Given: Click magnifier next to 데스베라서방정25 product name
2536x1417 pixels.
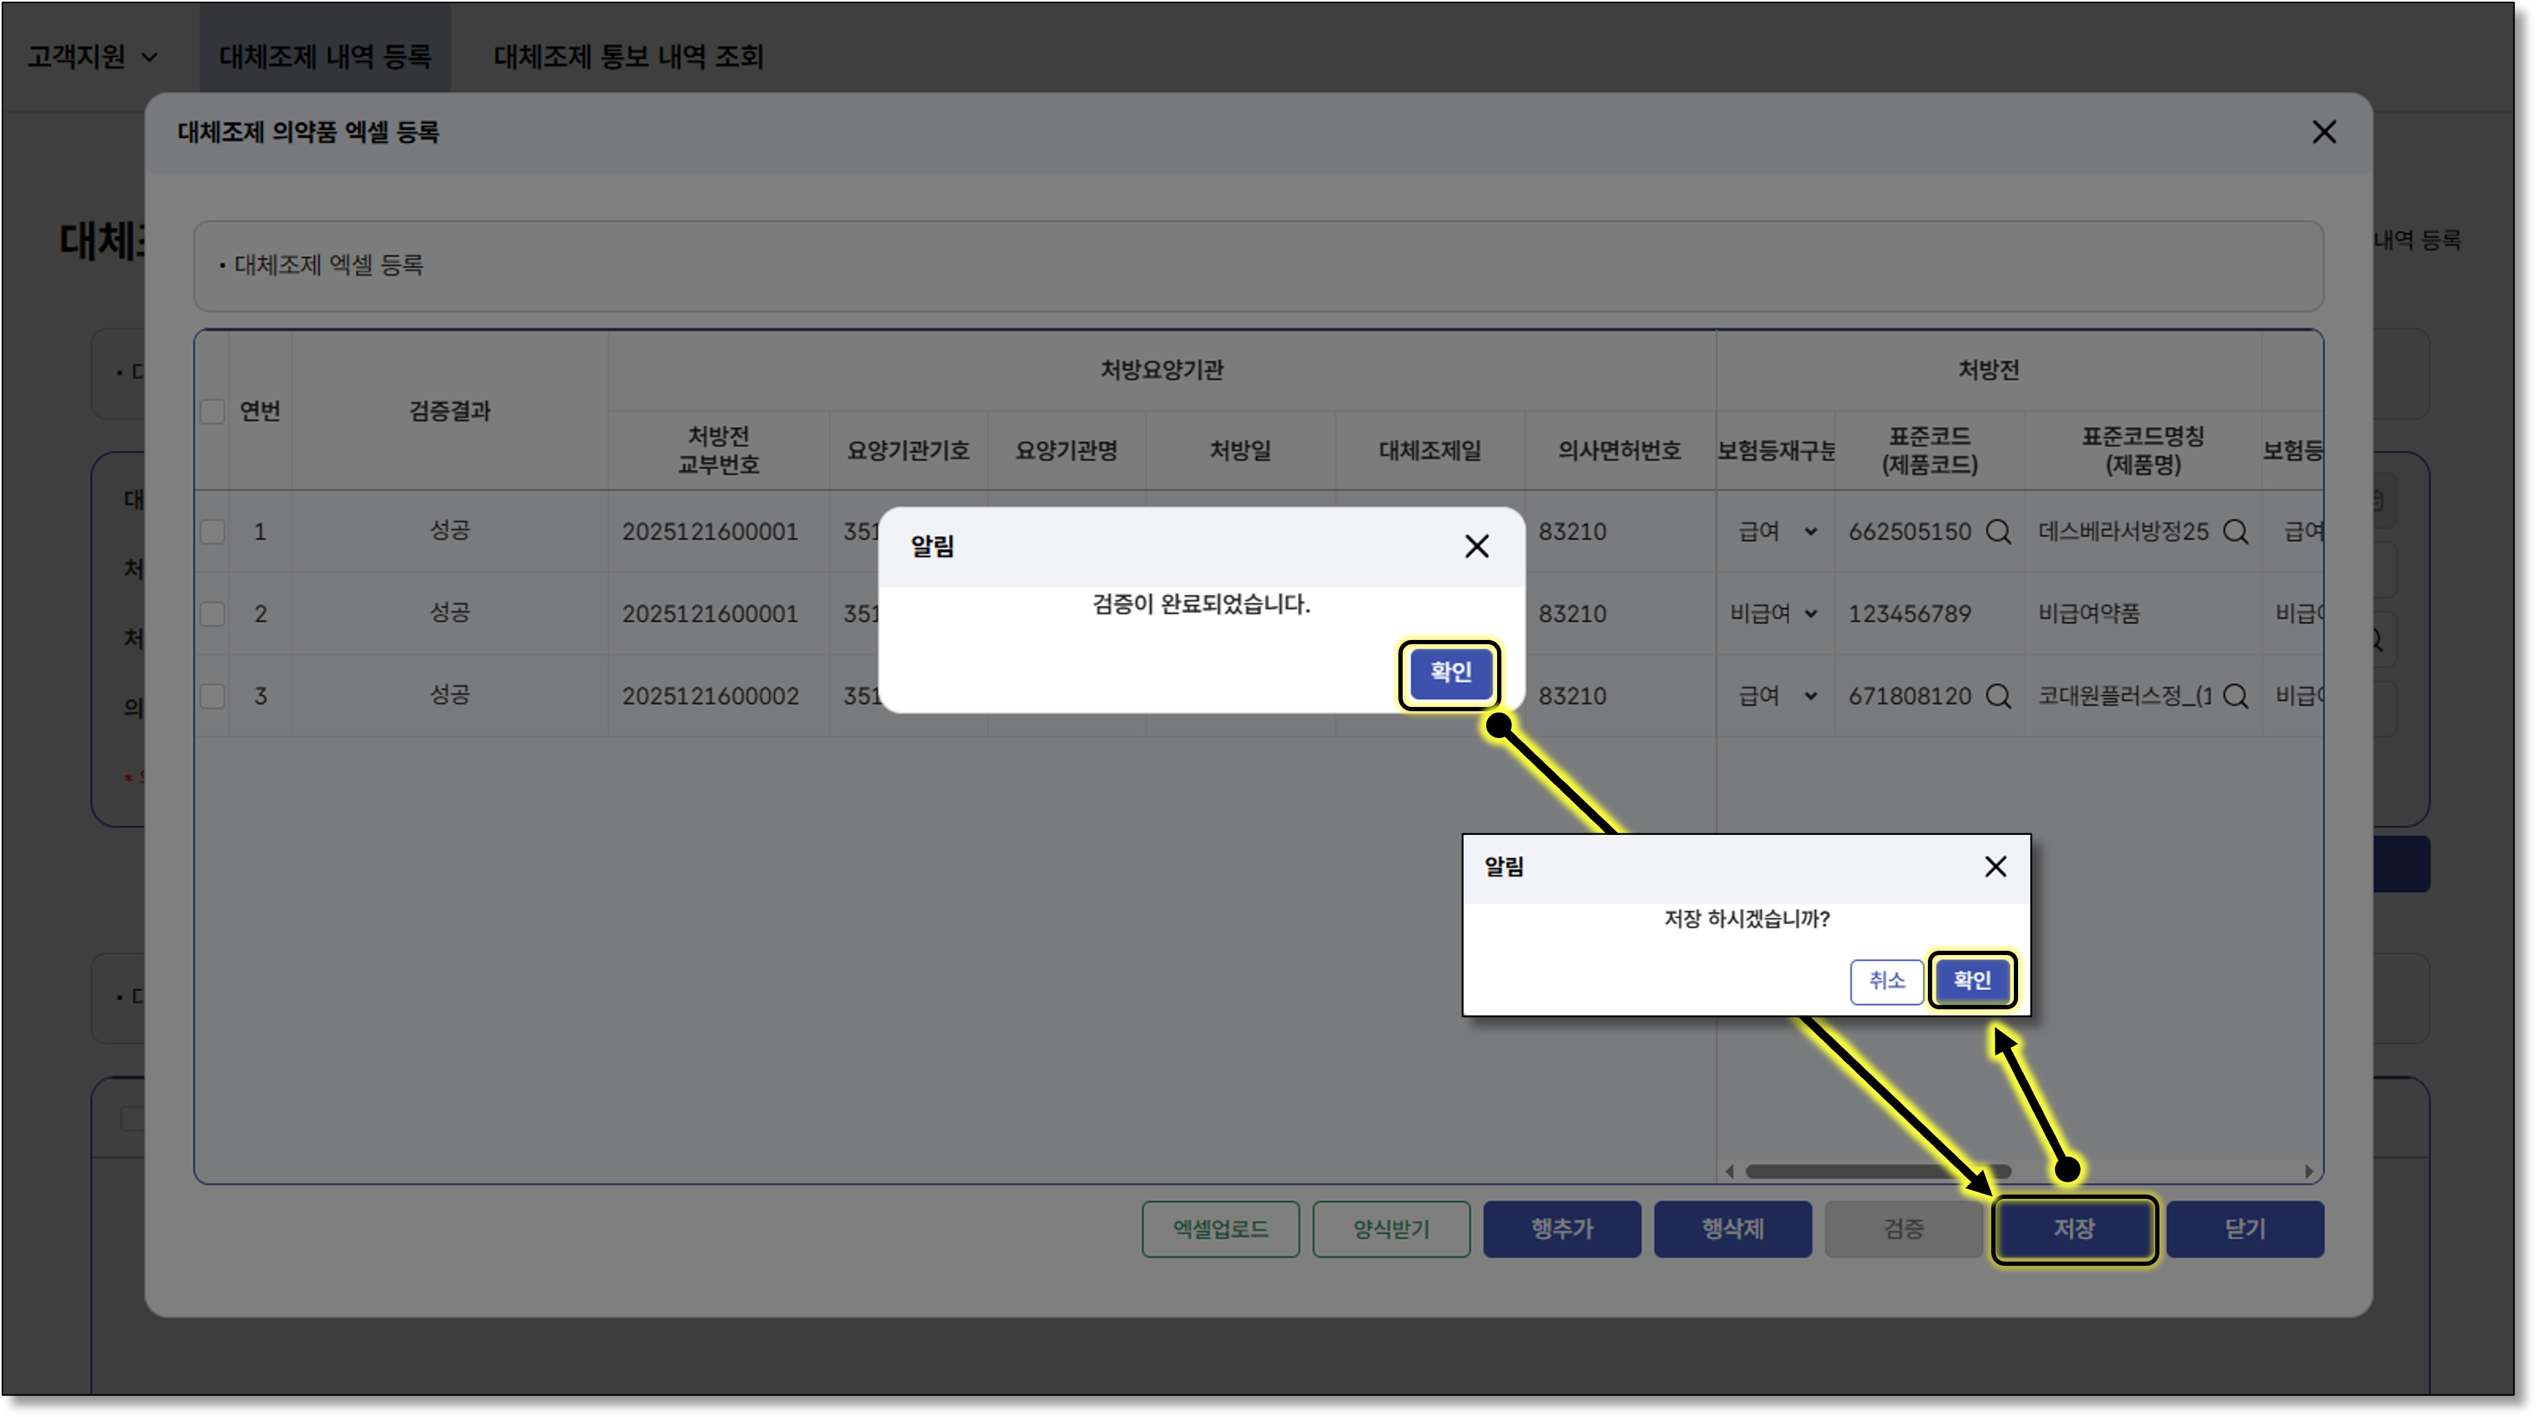Looking at the screenshot, I should (2235, 533).
